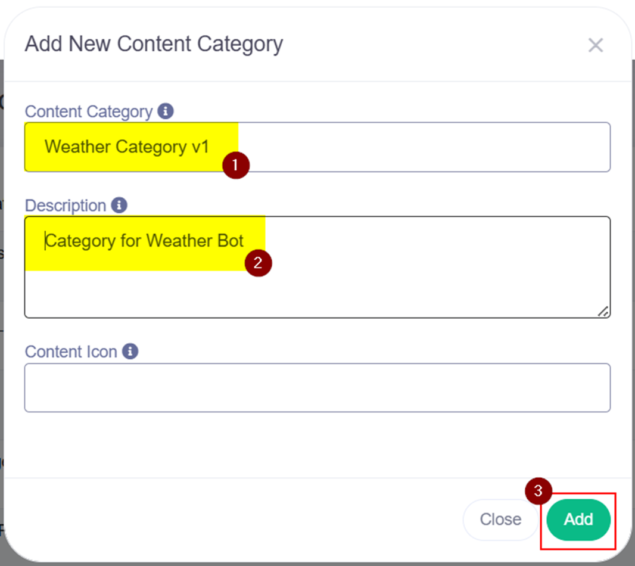Image resolution: width=635 pixels, height=566 pixels.
Task: Click the numbered badge 3 marker
Action: click(x=538, y=492)
